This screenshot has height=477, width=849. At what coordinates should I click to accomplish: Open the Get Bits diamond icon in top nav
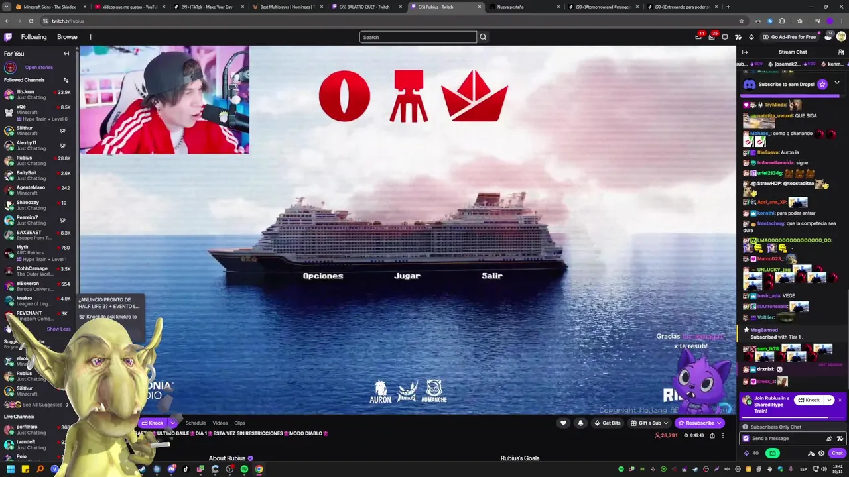751,37
